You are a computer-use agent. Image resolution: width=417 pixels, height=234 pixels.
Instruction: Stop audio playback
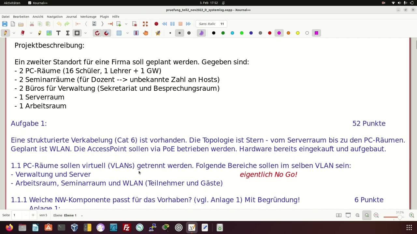tap(180, 24)
